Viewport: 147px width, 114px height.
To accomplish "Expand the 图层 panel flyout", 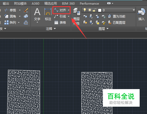I will pyautogui.click(x=108, y=29).
